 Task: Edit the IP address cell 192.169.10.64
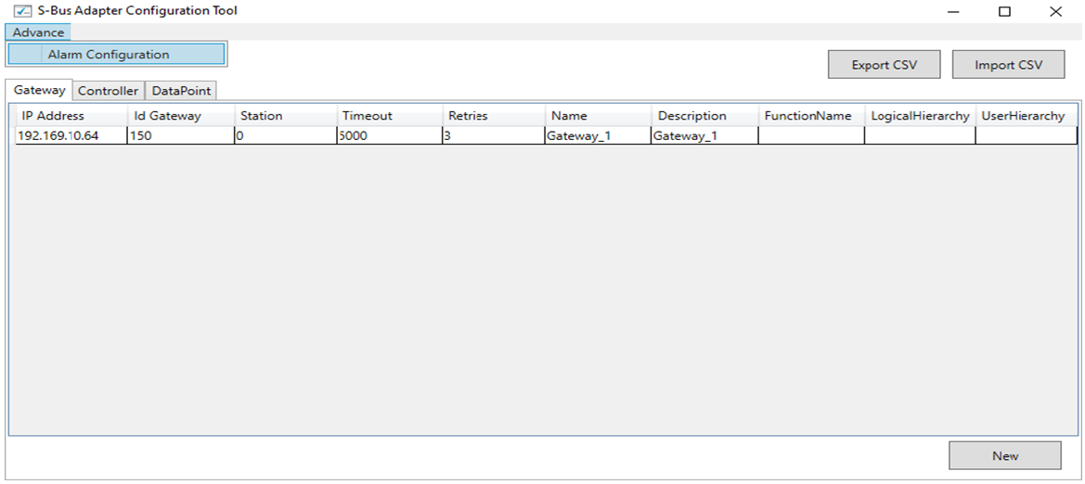click(69, 135)
